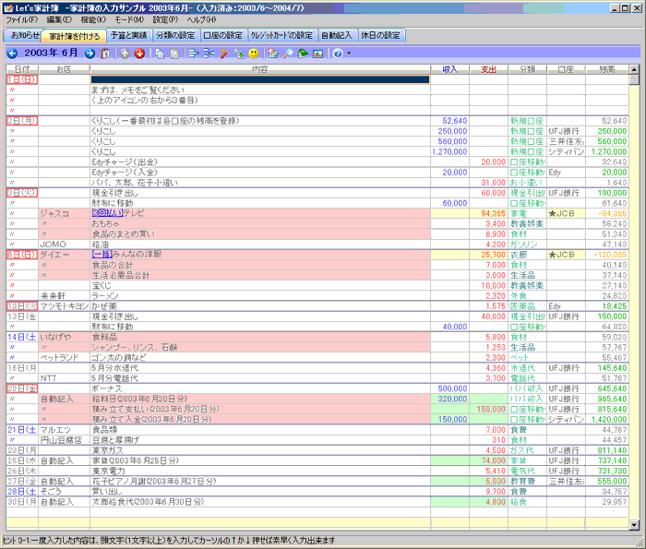This screenshot has width=646, height=549.
Task: Click the red down arrow toolbar icon
Action: [x=139, y=54]
